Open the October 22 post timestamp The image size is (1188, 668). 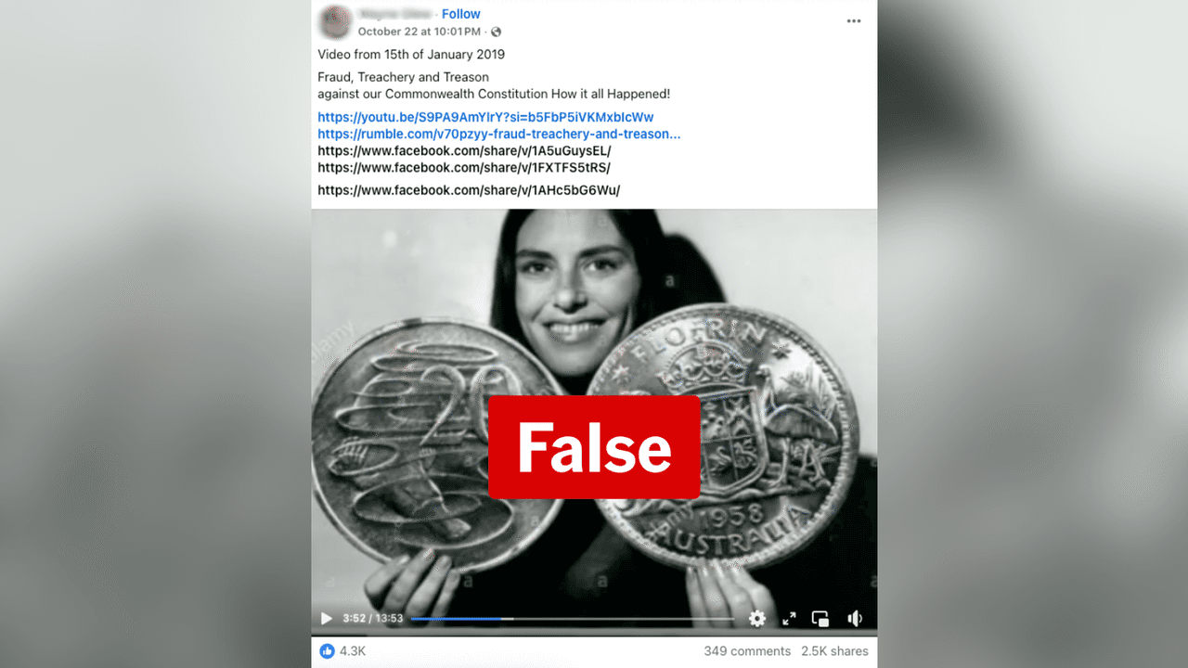pos(421,32)
